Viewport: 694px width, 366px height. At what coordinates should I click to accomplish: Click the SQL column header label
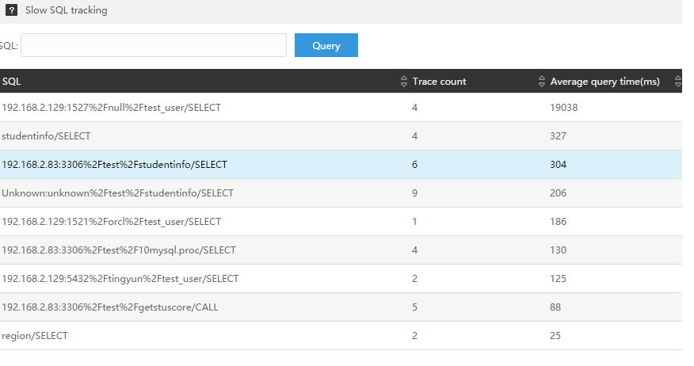(12, 82)
